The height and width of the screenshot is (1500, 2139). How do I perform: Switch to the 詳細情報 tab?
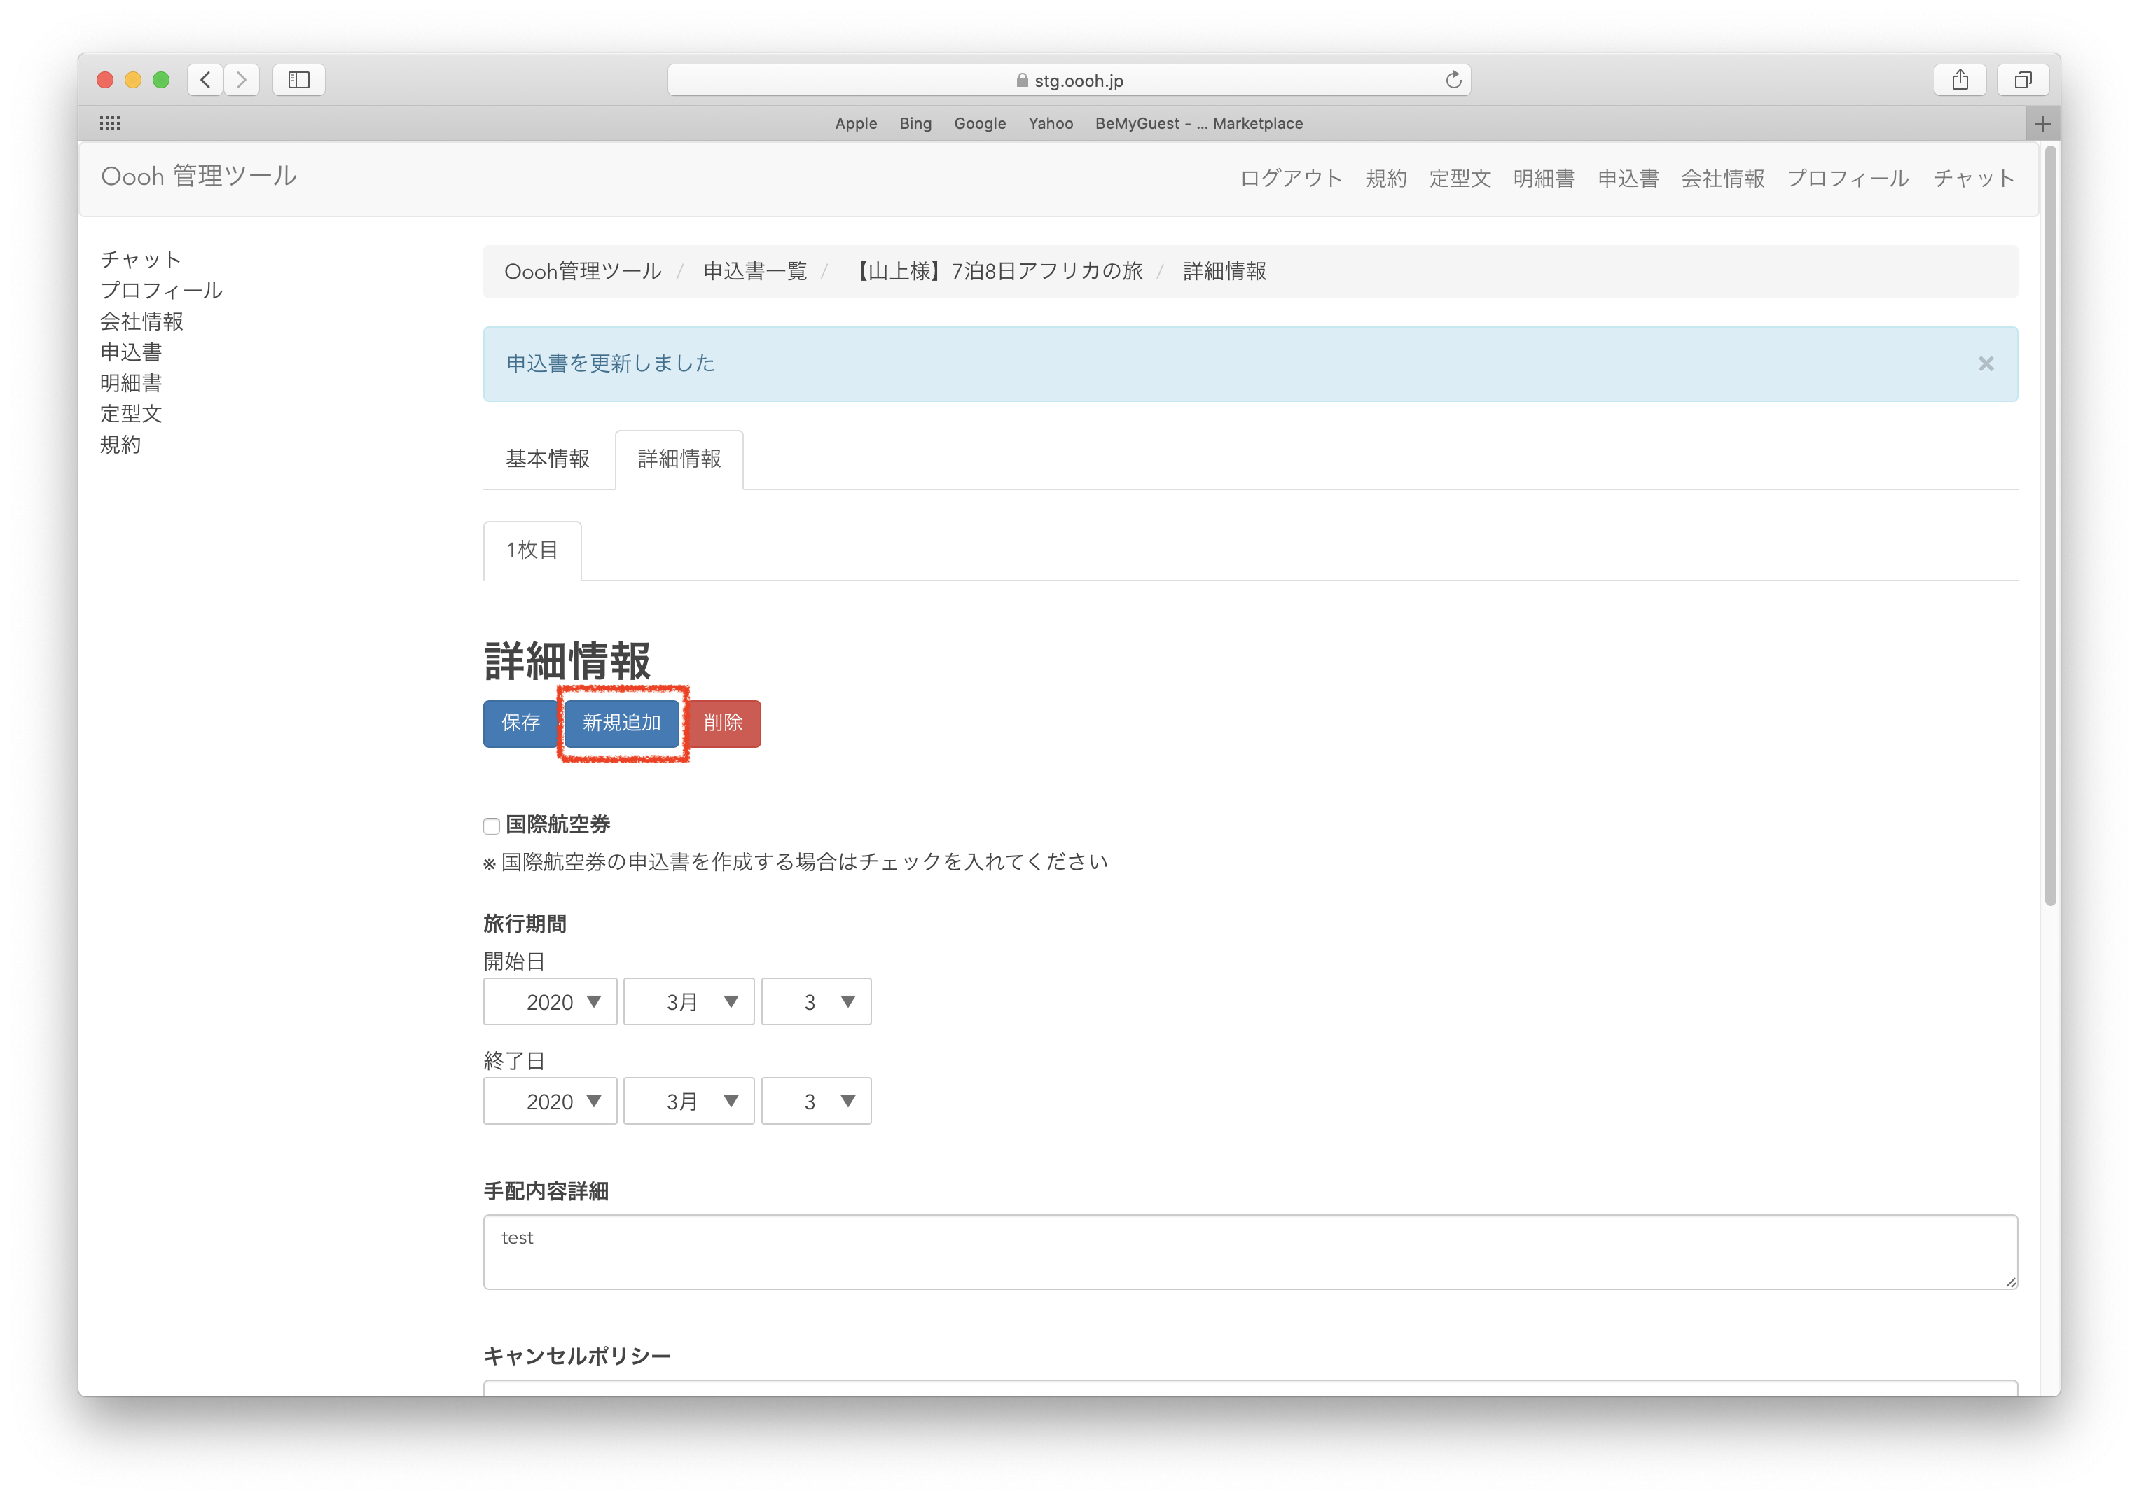pos(679,459)
